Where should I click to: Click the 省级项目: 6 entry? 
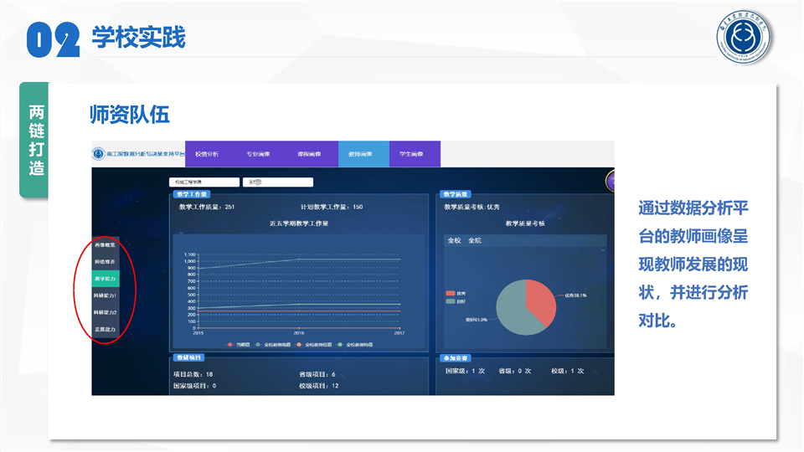click(317, 375)
